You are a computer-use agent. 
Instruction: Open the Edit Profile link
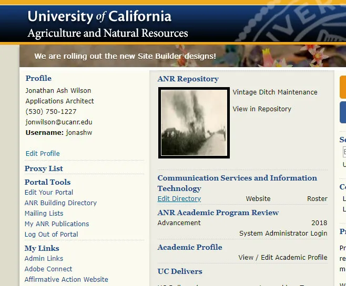(43, 154)
